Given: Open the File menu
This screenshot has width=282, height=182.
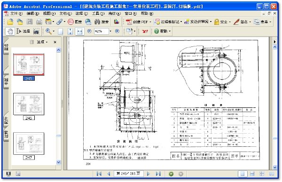Looking at the screenshot, I should click(14, 14).
